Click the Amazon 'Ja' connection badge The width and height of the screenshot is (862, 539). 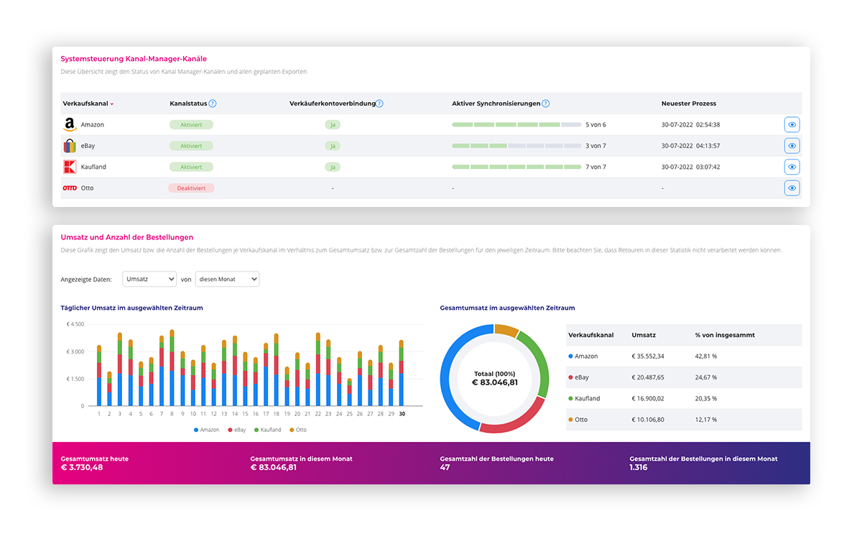332,125
